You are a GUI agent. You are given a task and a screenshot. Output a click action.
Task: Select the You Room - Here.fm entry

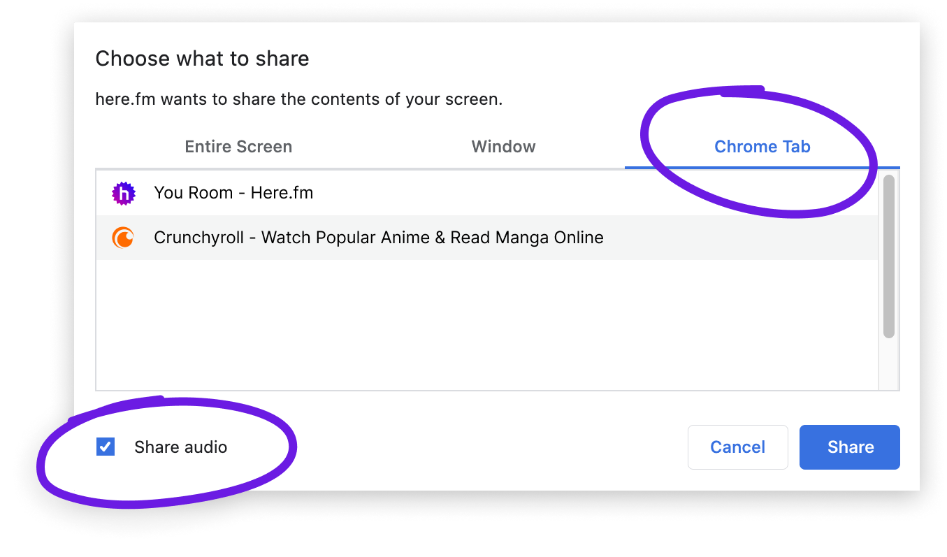(x=233, y=193)
